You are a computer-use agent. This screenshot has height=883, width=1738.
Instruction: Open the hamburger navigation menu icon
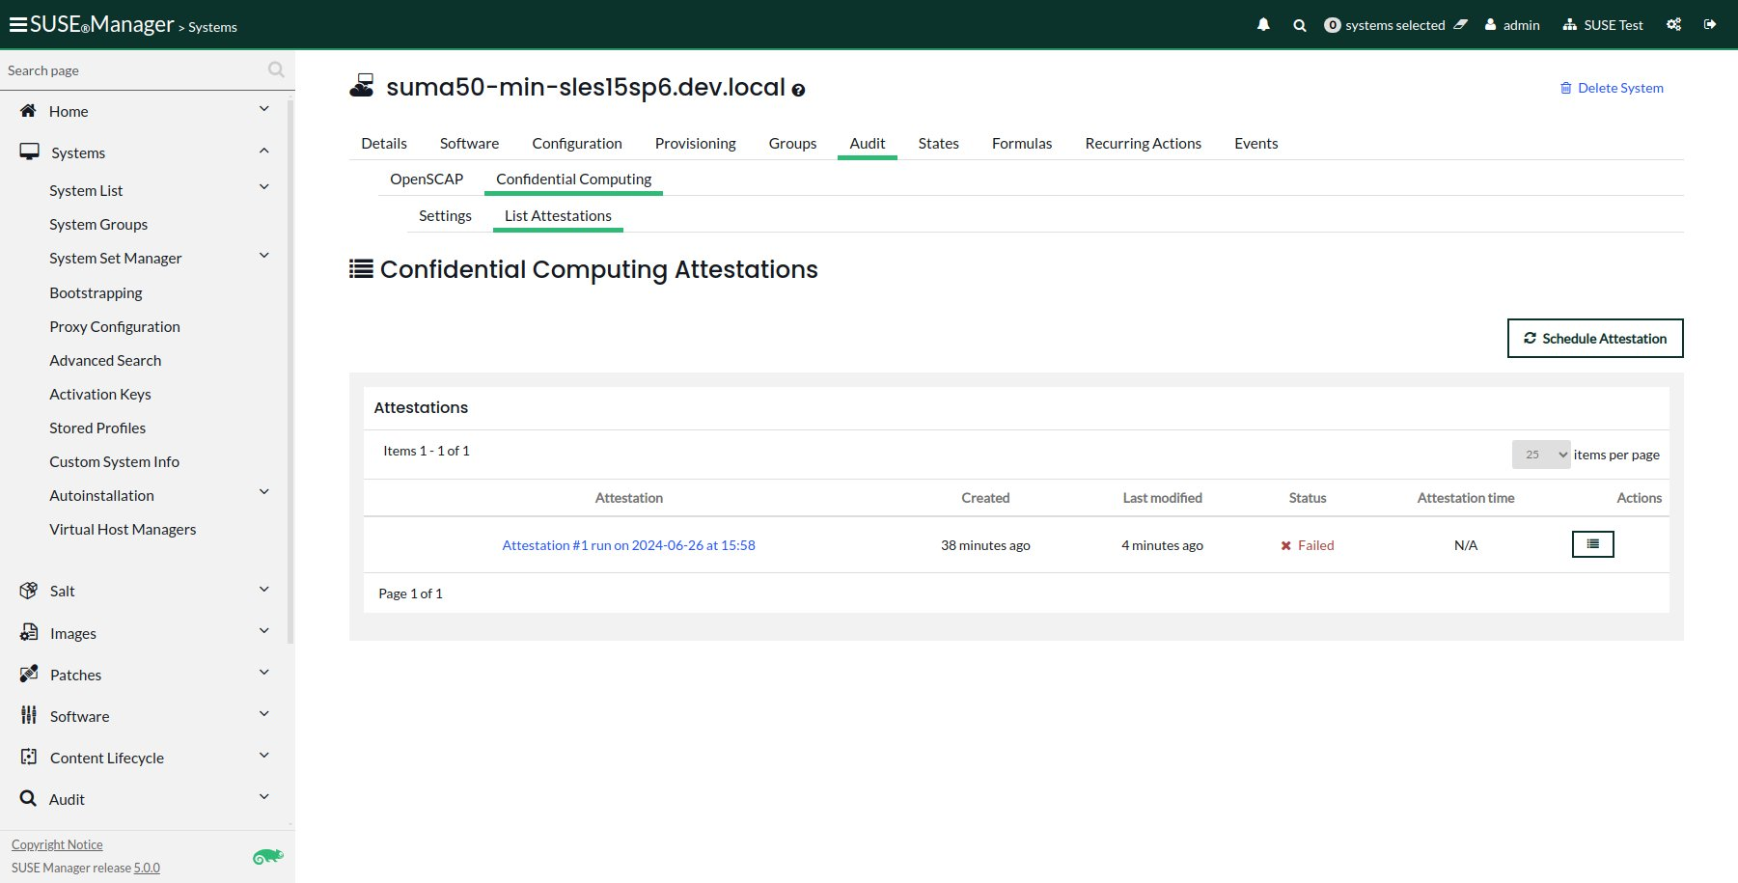click(x=17, y=25)
